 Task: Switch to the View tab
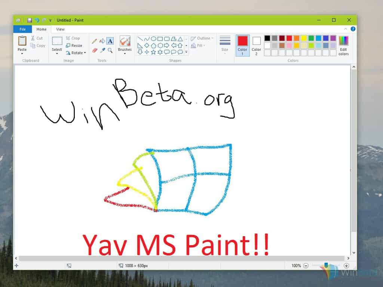pyautogui.click(x=60, y=29)
